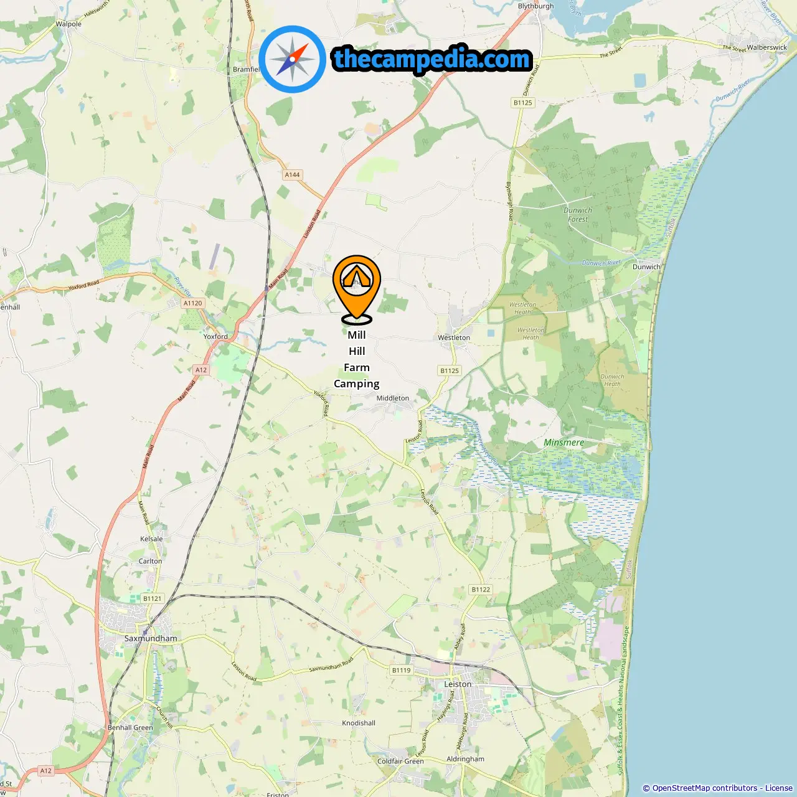
Task: Open the thecampedia.com site title
Action: [432, 59]
